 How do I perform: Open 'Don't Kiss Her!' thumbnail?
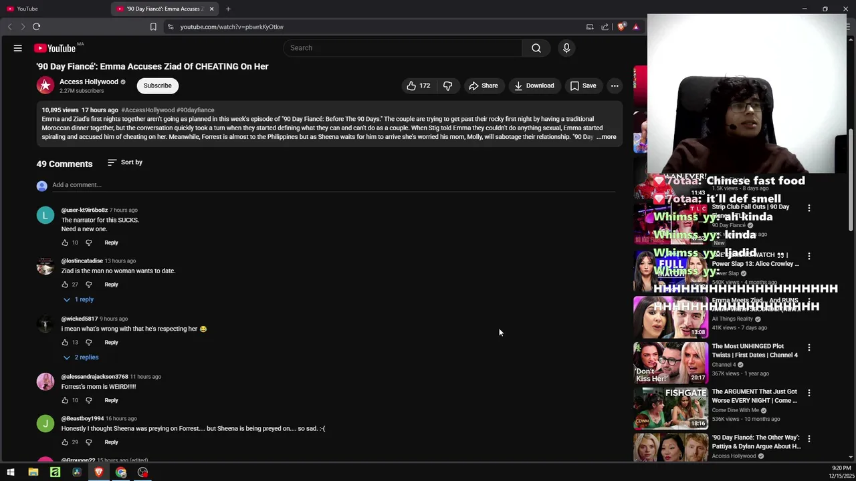[671, 362]
